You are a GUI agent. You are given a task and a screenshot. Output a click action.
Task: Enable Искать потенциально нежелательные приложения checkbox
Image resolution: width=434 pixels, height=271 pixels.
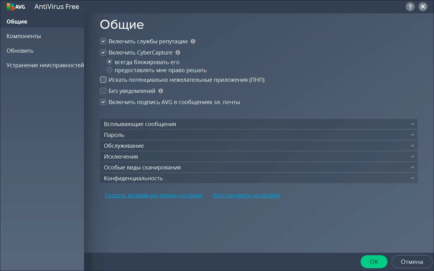pyautogui.click(x=103, y=80)
